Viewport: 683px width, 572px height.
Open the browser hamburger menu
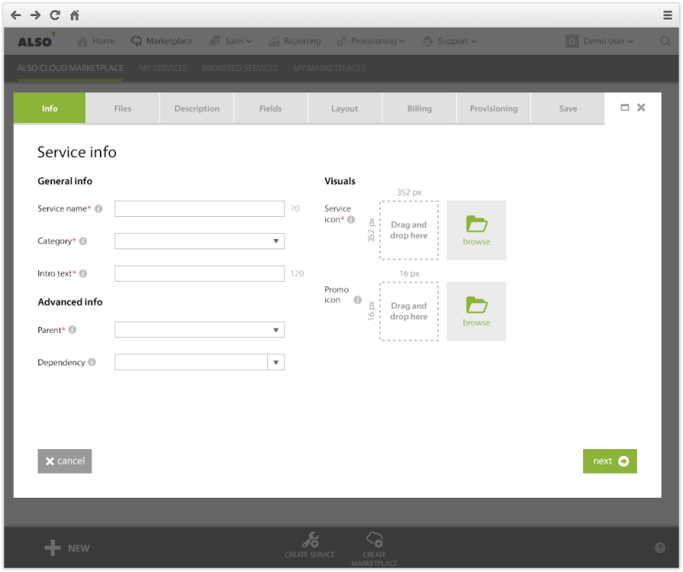[668, 15]
